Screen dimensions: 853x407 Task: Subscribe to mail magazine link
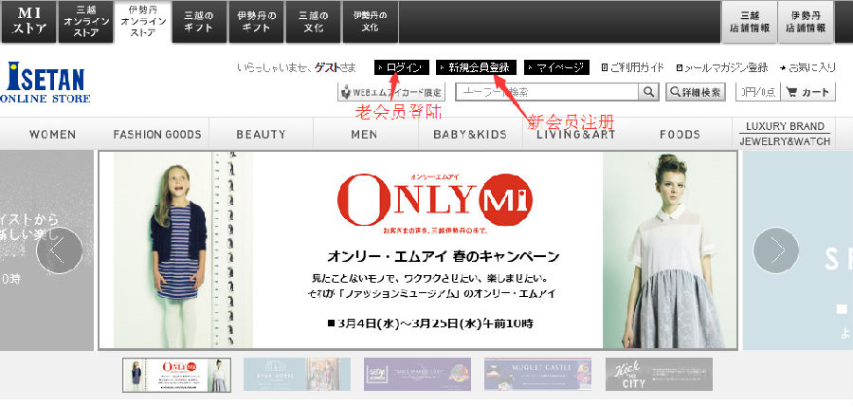click(x=722, y=67)
